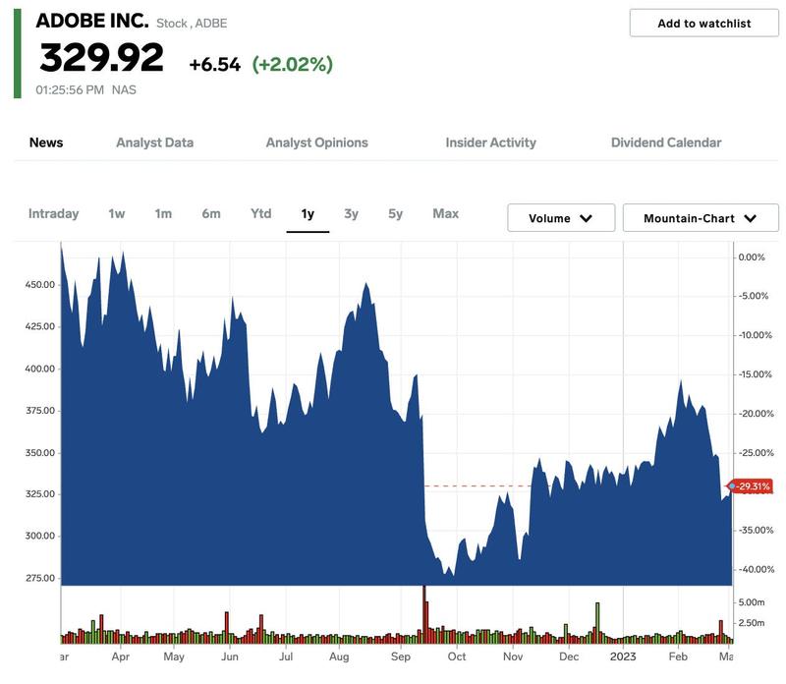Open the News tab
Image resolution: width=786 pixels, height=684 pixels.
click(x=46, y=142)
